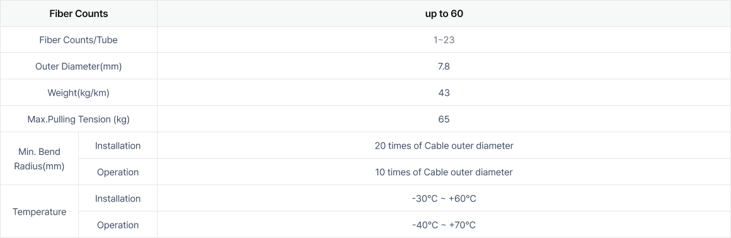Click Installation under Temperature
This screenshot has height=238, width=731.
tap(117, 198)
